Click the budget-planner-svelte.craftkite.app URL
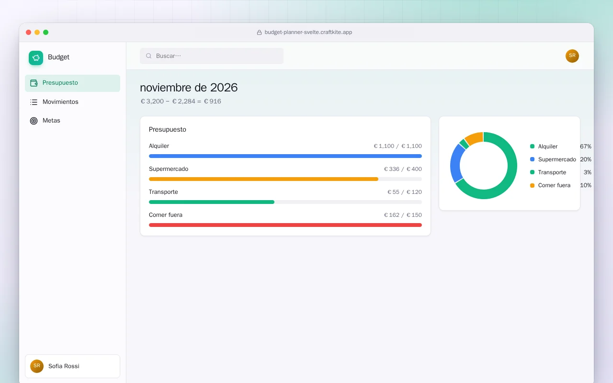This screenshot has height=383, width=613. pyautogui.click(x=308, y=33)
